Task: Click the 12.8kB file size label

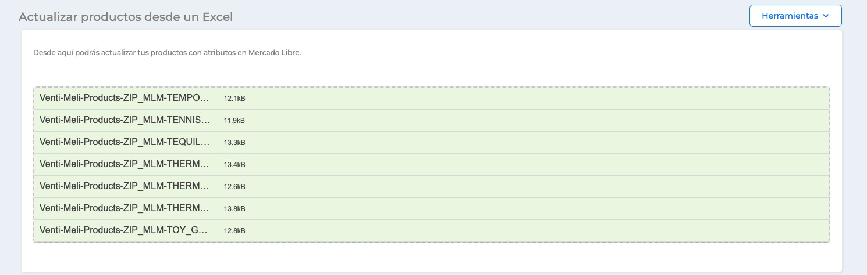Action: pyautogui.click(x=234, y=231)
